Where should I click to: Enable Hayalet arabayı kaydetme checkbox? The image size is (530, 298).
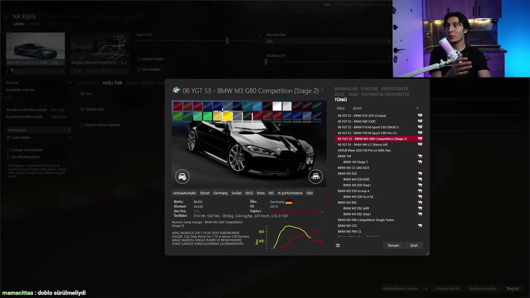[x=82, y=125]
